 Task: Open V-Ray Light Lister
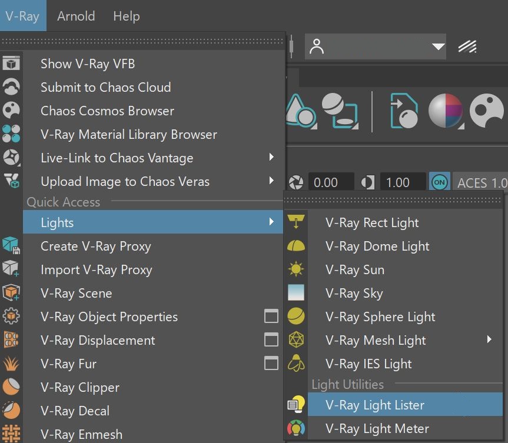[x=405, y=404]
